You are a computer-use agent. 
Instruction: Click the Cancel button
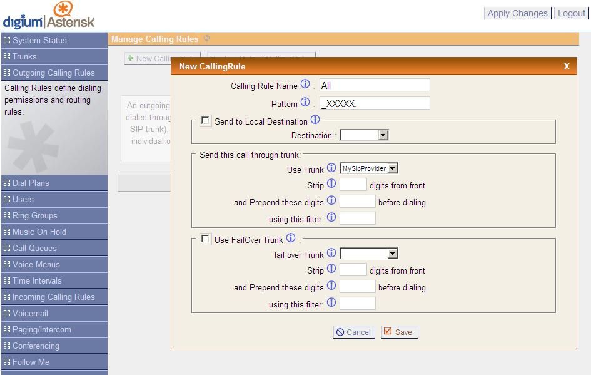click(354, 332)
